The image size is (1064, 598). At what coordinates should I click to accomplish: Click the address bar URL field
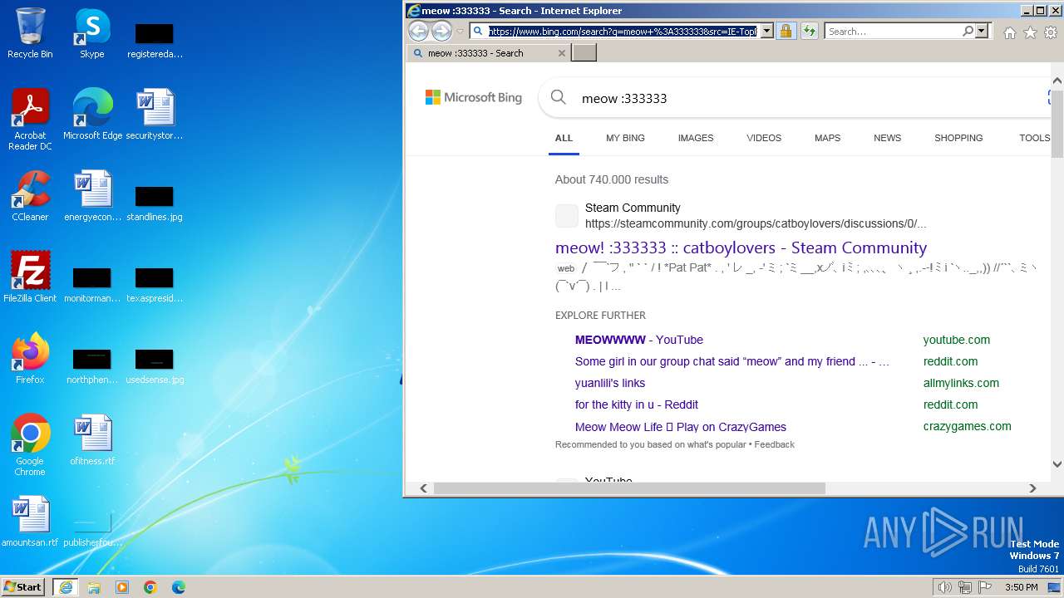[623, 32]
